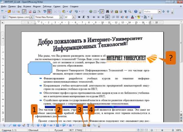Screen dimensions: 183x132
Task: Select the Ellipse drawing tool
Action: [19, 125]
